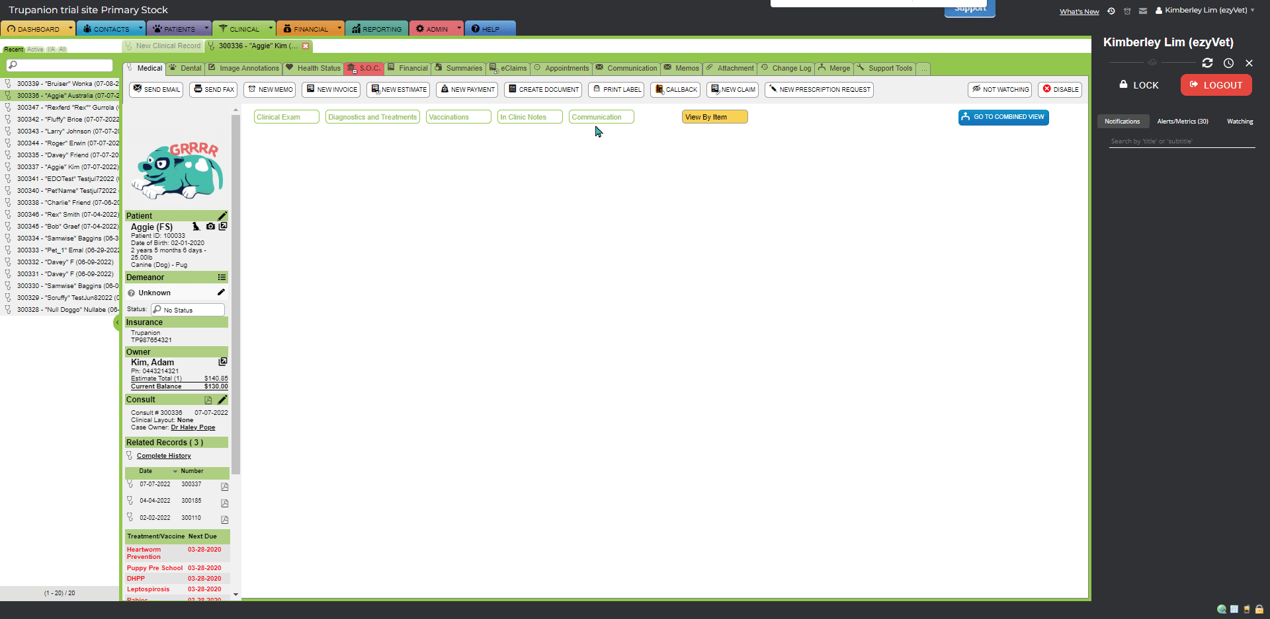The height and width of the screenshot is (619, 1270).
Task: Click the camera icon beside Aggie (FS)
Action: pos(210,227)
